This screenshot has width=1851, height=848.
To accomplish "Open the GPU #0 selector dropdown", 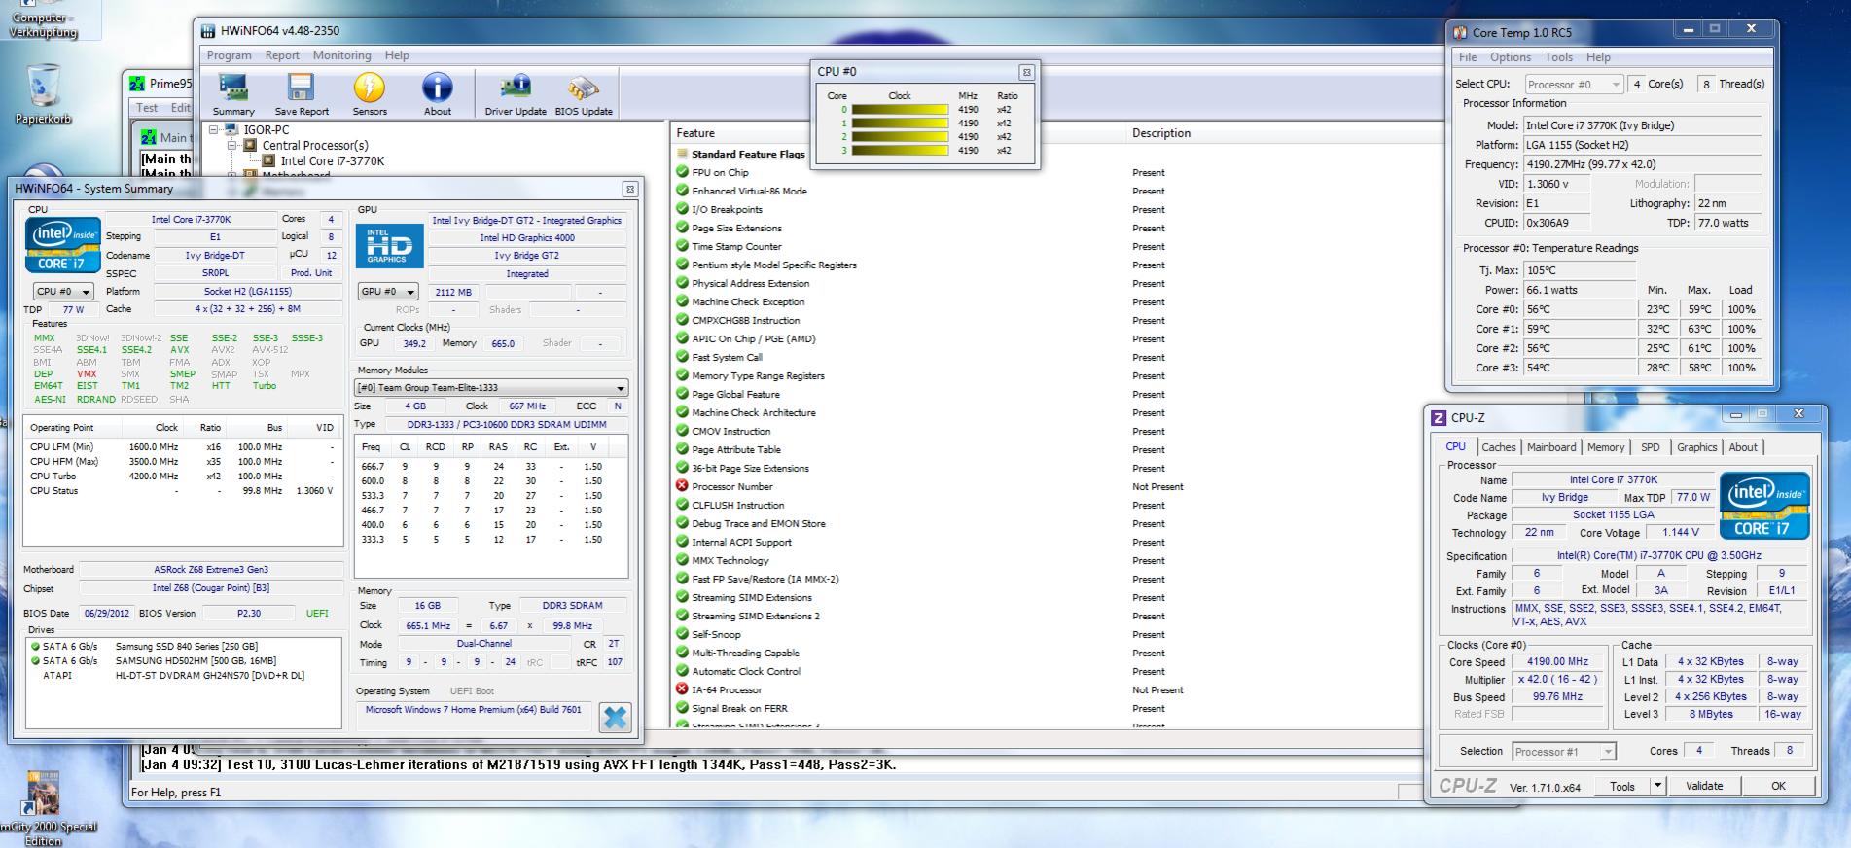I will [x=388, y=292].
